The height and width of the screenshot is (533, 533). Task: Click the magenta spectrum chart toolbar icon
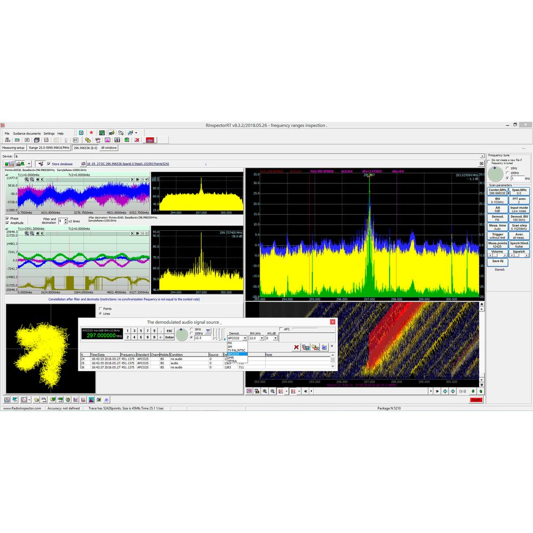pyautogui.click(x=108, y=140)
